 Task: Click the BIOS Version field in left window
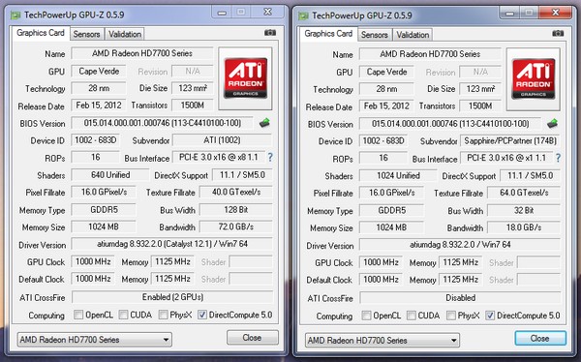coord(162,123)
